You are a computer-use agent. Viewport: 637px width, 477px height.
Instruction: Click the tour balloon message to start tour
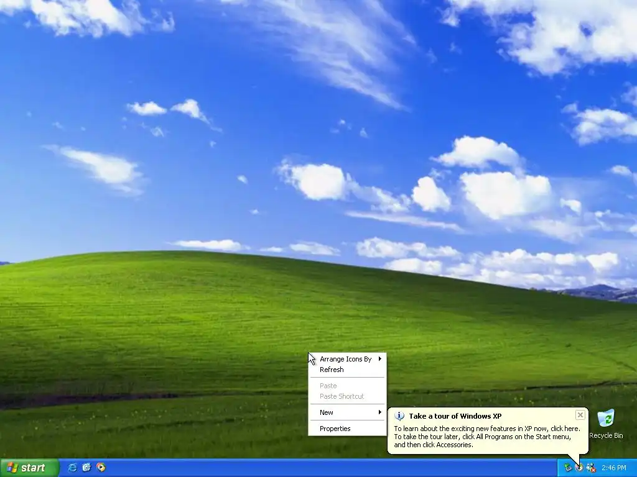click(486, 437)
